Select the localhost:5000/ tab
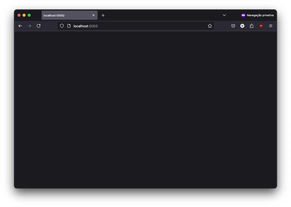Image resolution: width=291 pixels, height=207 pixels. pyautogui.click(x=66, y=15)
